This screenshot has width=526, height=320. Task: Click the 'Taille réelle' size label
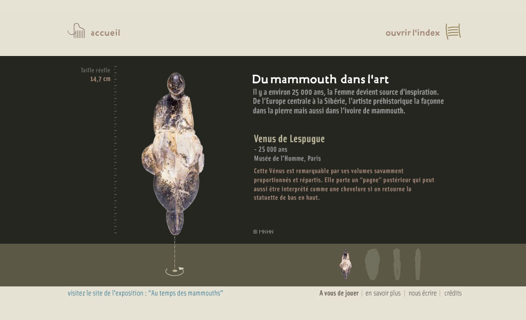(x=95, y=70)
